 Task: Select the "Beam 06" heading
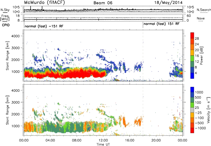103,3
